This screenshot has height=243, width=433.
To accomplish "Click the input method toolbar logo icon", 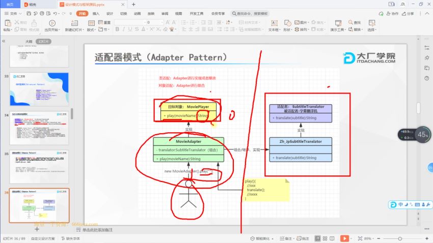I will tap(393, 204).
